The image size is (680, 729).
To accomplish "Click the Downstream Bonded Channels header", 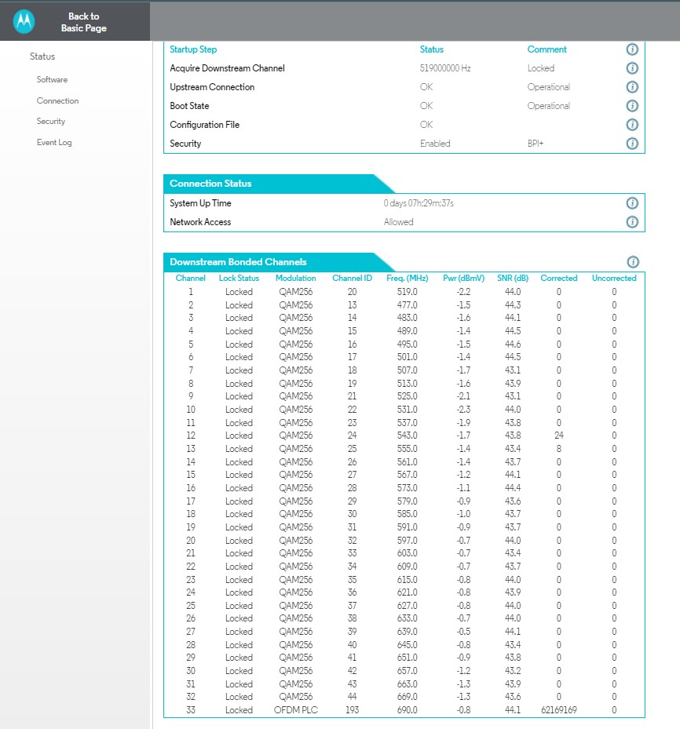I will (x=238, y=262).
